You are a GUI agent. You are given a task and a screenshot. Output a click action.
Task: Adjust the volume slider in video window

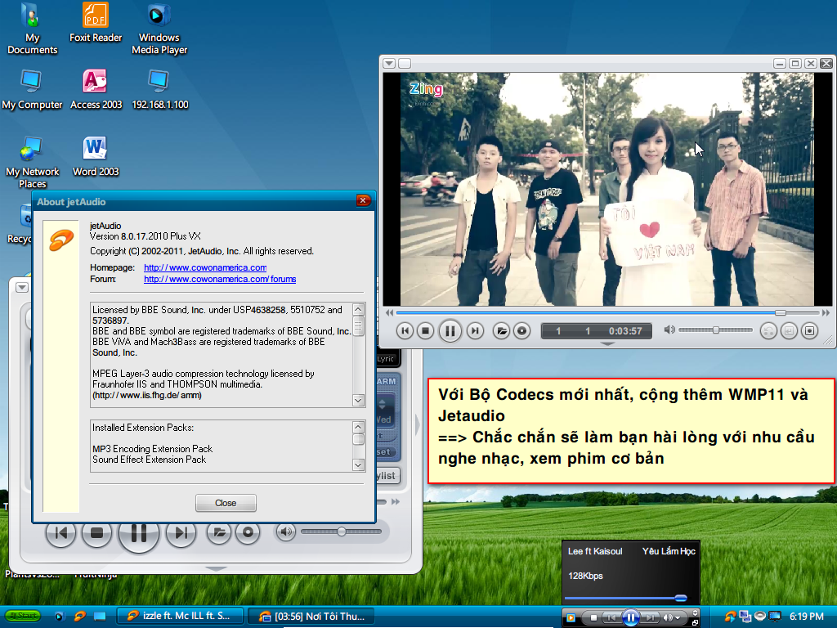coord(715,330)
